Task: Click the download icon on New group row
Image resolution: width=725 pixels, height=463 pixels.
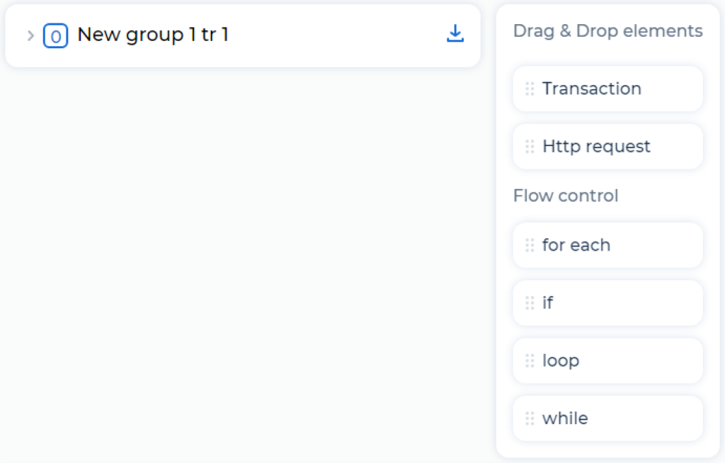Action: [x=455, y=33]
